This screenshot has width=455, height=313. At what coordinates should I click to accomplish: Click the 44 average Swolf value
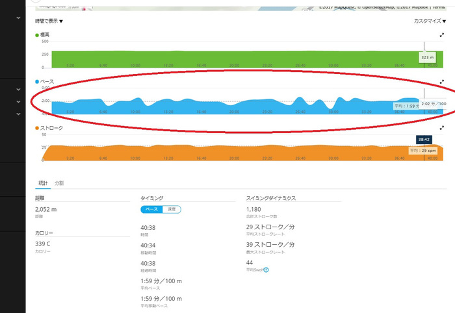point(250,262)
